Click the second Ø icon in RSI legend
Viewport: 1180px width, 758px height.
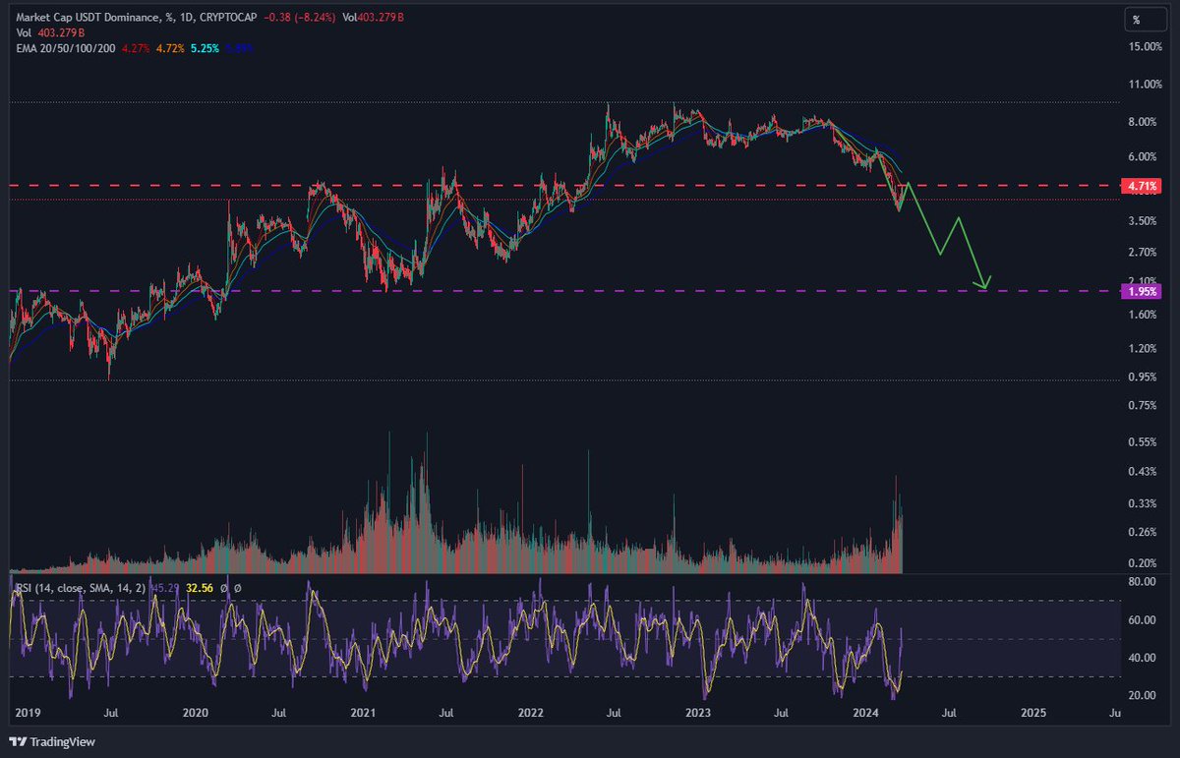(236, 588)
